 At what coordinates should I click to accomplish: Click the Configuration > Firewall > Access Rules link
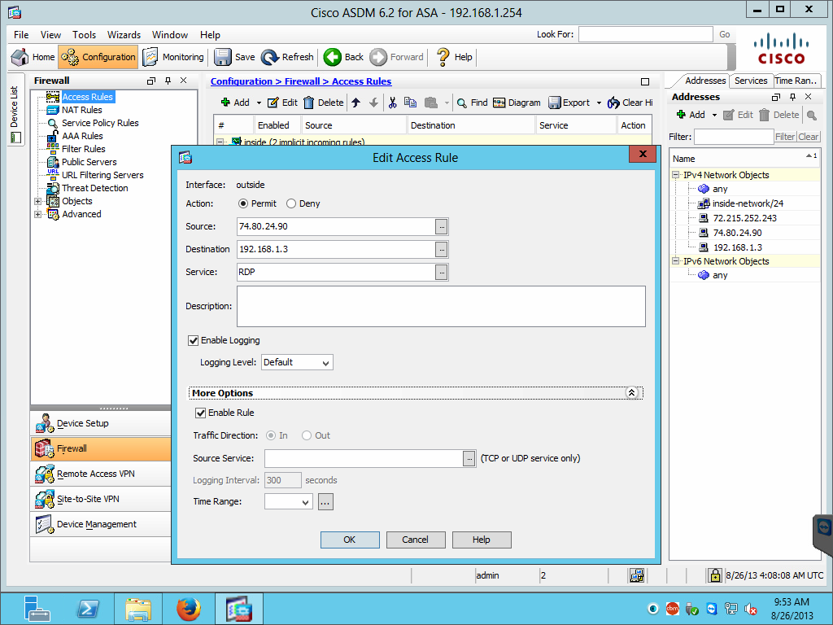pyautogui.click(x=301, y=81)
